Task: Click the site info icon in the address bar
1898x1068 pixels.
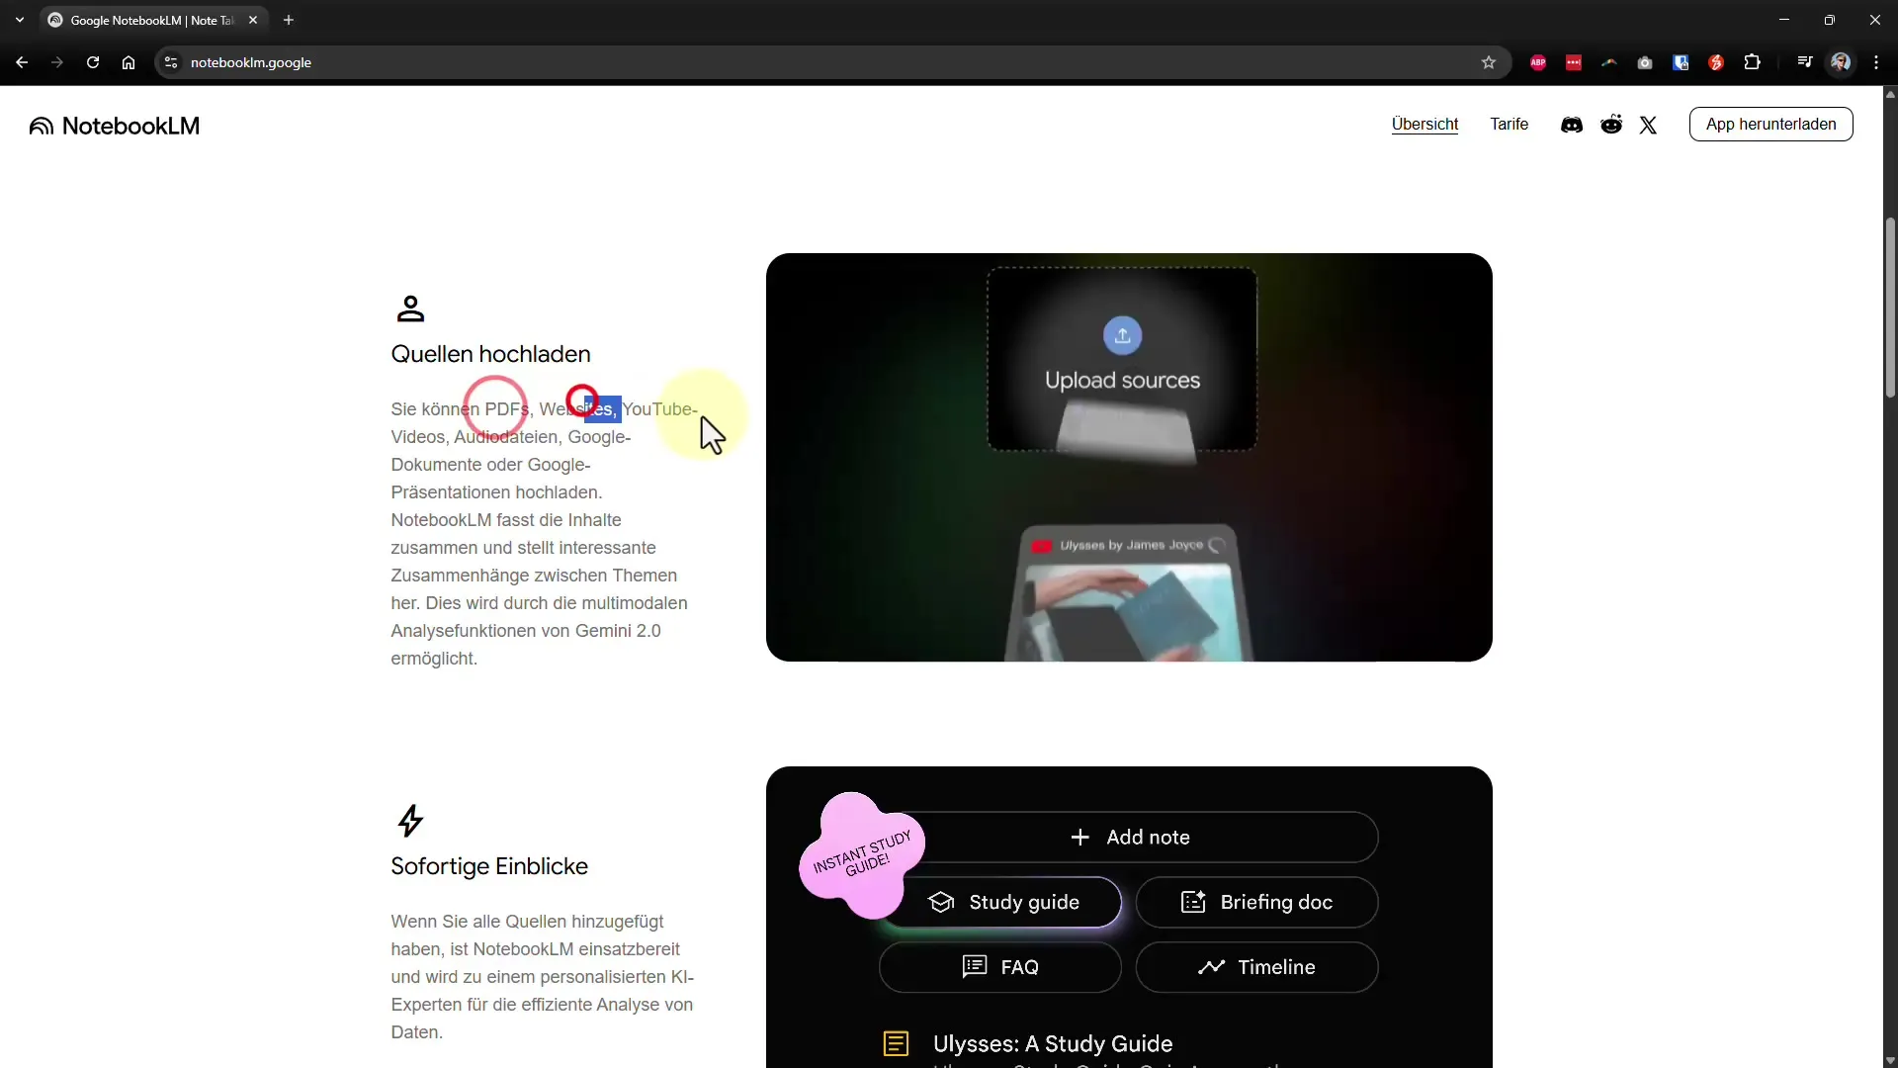Action: point(171,62)
